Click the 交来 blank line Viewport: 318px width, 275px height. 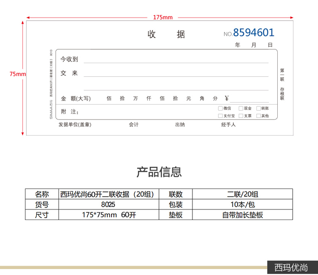pos(176,74)
